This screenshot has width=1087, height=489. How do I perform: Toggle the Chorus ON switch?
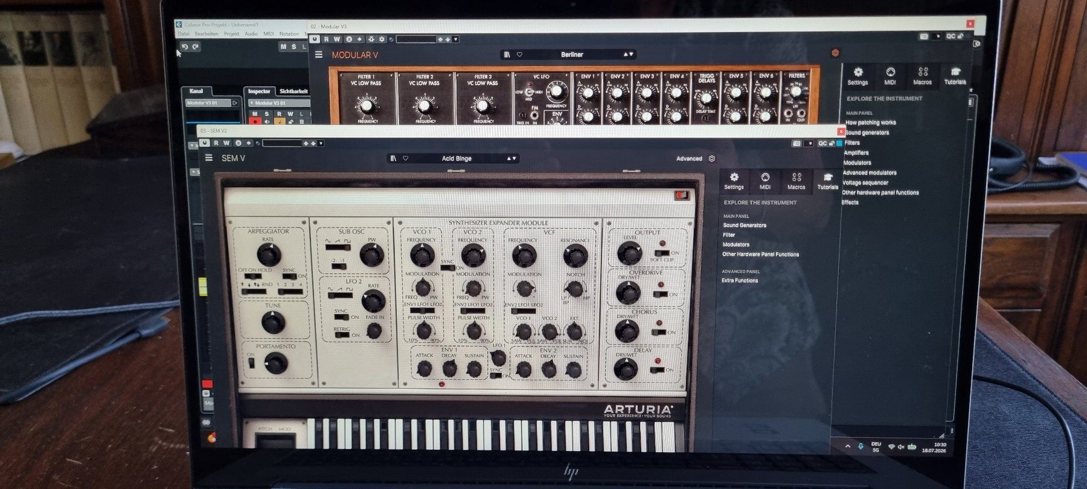point(659,332)
